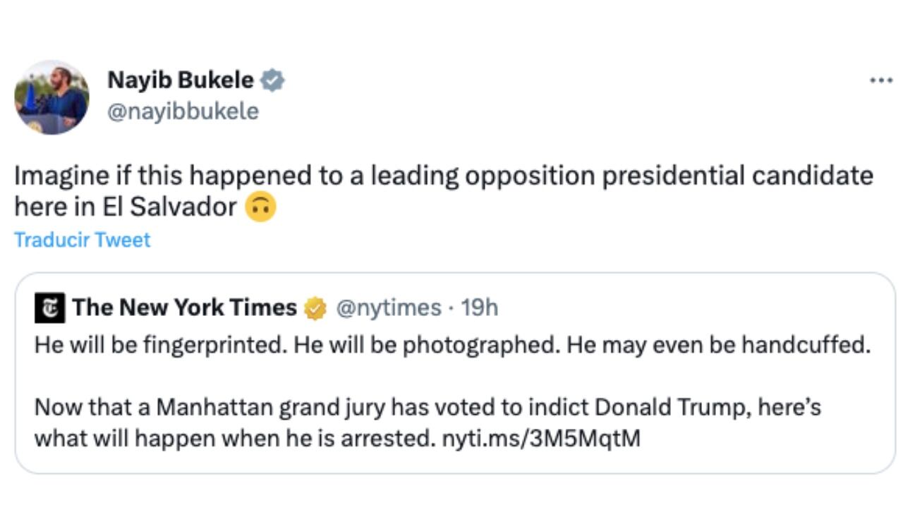Click the phrase El Salvador in the tweet text

click(x=162, y=205)
